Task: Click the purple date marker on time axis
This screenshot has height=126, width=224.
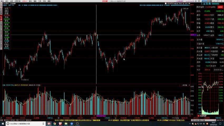Action: (x=101, y=116)
